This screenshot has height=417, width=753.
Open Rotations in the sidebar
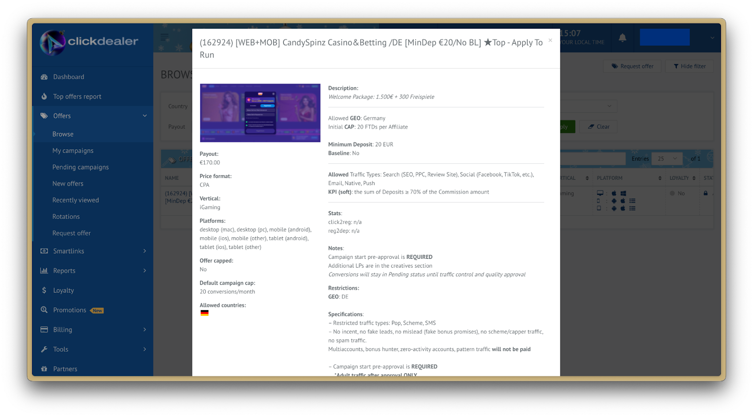tap(66, 217)
